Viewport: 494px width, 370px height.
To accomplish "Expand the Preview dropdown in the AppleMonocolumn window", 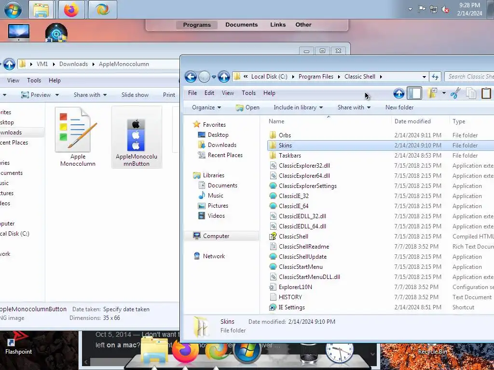I will pyautogui.click(x=57, y=95).
